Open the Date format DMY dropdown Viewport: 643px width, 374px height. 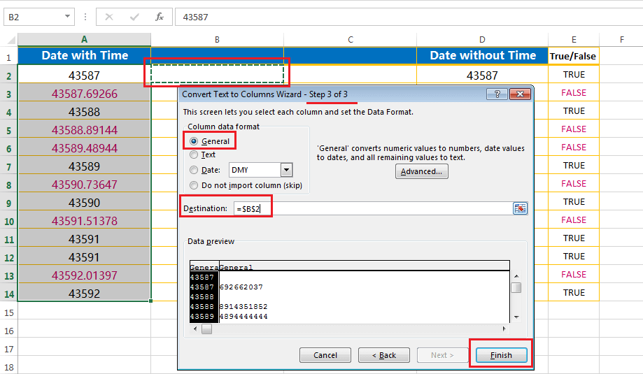point(286,170)
